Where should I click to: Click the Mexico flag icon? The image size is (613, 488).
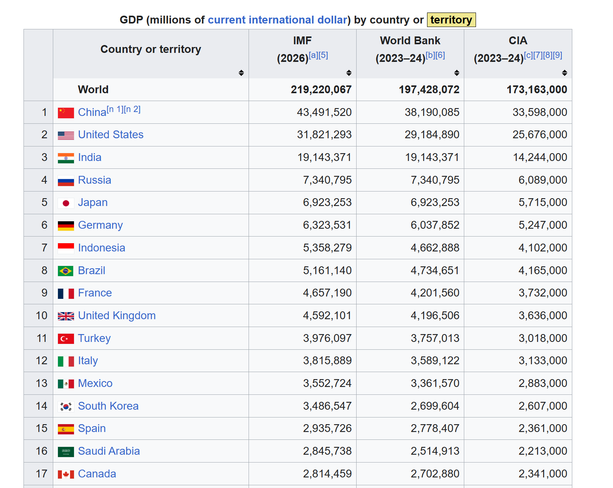click(66, 384)
